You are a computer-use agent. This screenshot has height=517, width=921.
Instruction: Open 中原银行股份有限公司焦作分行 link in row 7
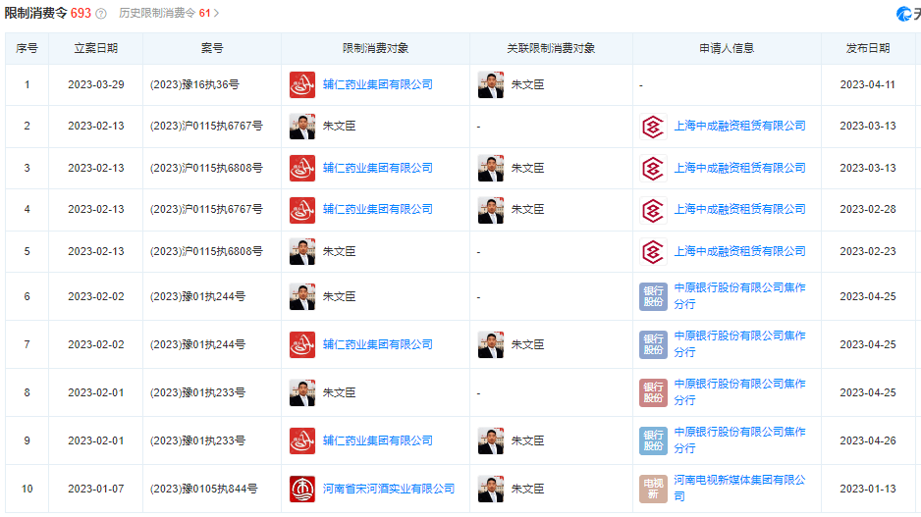click(x=739, y=344)
